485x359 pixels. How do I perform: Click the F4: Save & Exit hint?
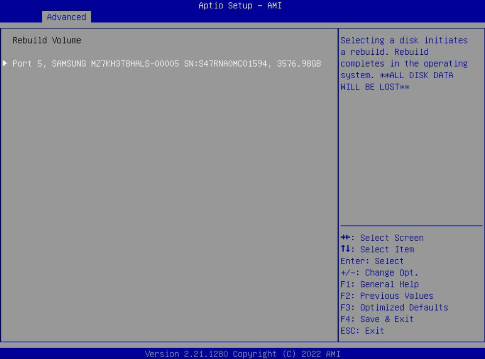(x=377, y=319)
